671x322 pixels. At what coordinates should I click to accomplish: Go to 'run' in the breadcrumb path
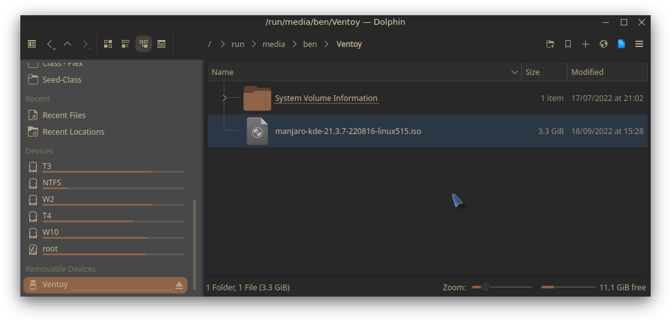pos(238,44)
